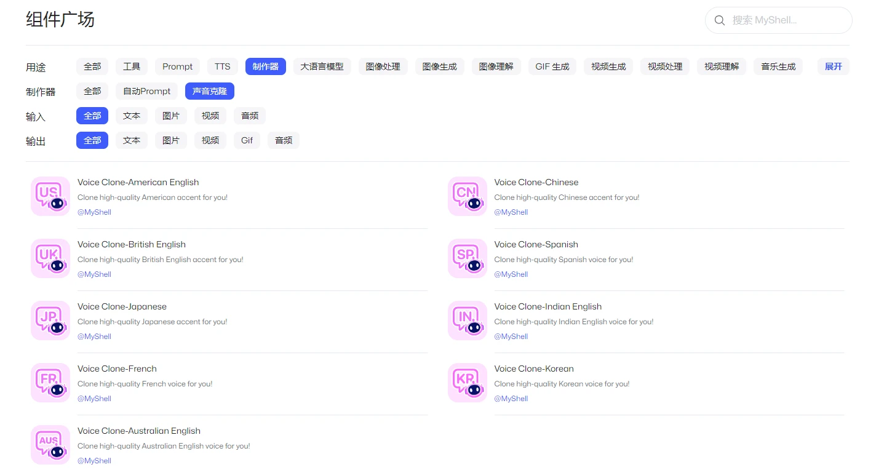Click the Voice Clone-American English US icon
The height and width of the screenshot is (475, 876).
50,196
